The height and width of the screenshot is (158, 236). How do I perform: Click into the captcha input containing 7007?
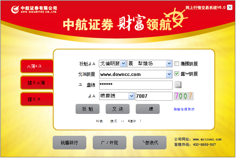[154, 96]
